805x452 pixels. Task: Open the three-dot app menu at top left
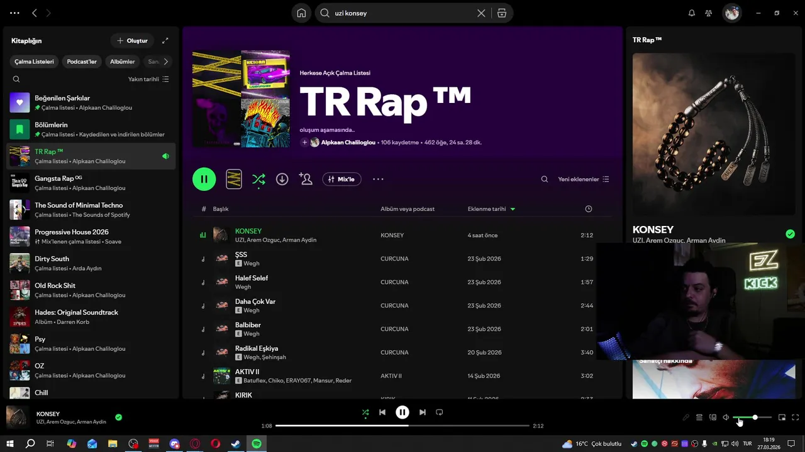[14, 13]
